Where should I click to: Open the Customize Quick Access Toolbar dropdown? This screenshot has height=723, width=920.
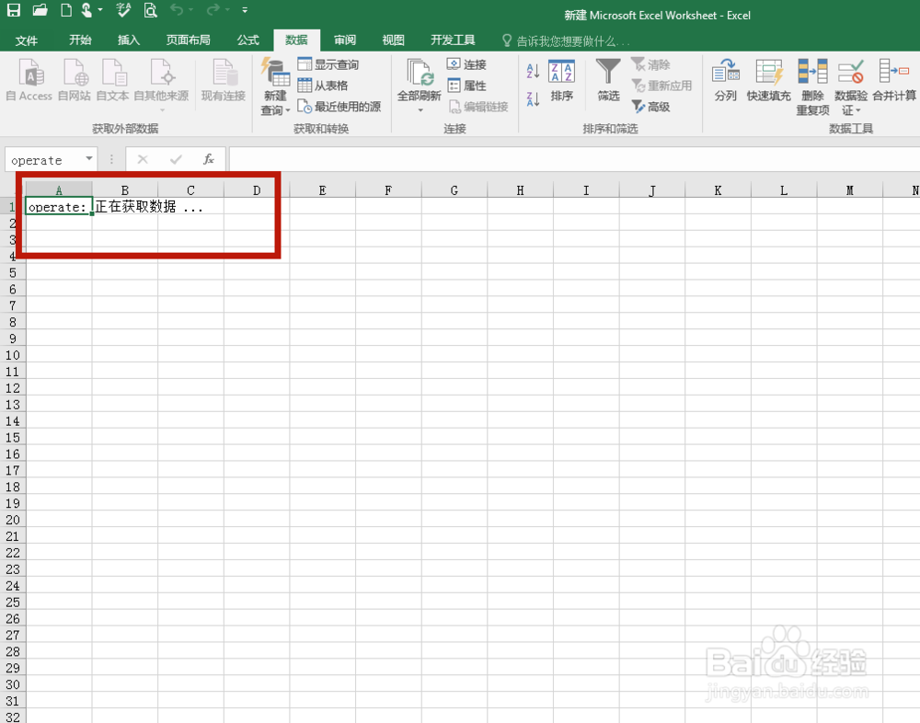click(x=245, y=10)
